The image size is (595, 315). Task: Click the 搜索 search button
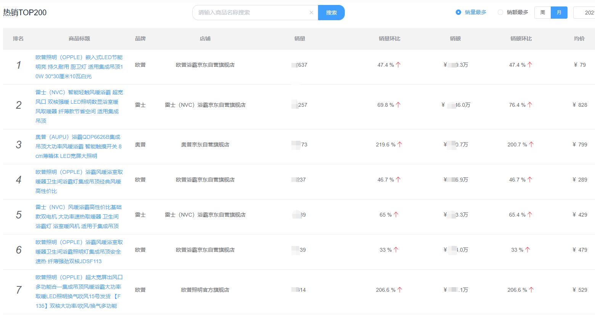click(x=331, y=12)
